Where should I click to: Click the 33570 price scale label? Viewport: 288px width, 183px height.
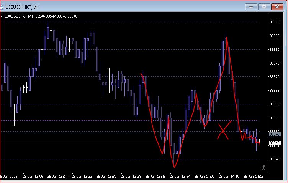tap(275, 76)
